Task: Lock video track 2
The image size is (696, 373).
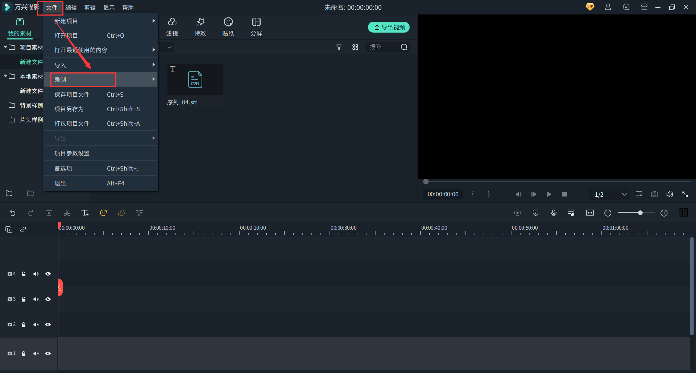Action: (24, 325)
